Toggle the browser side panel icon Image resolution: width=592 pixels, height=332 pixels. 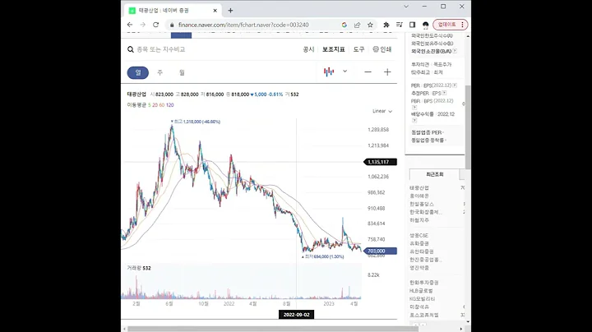coord(412,25)
